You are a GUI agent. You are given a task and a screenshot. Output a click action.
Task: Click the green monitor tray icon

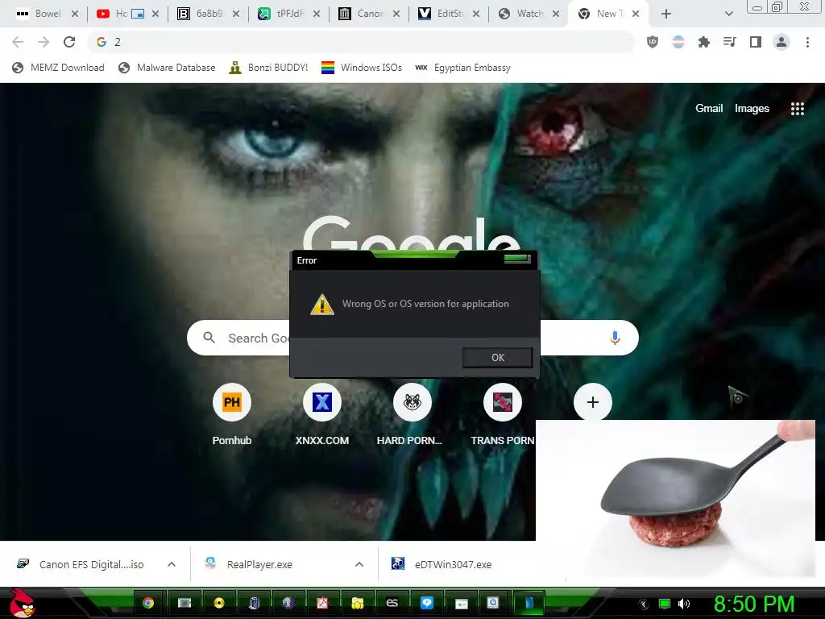[665, 604]
